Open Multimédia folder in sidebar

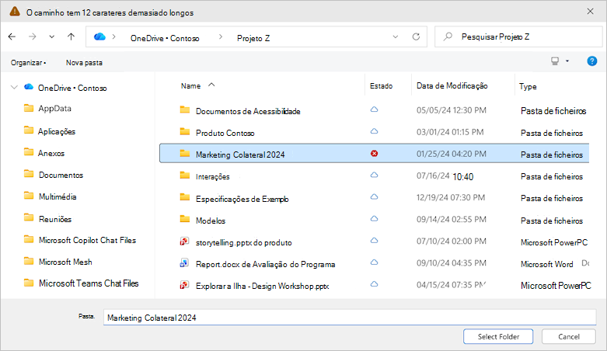(58, 196)
